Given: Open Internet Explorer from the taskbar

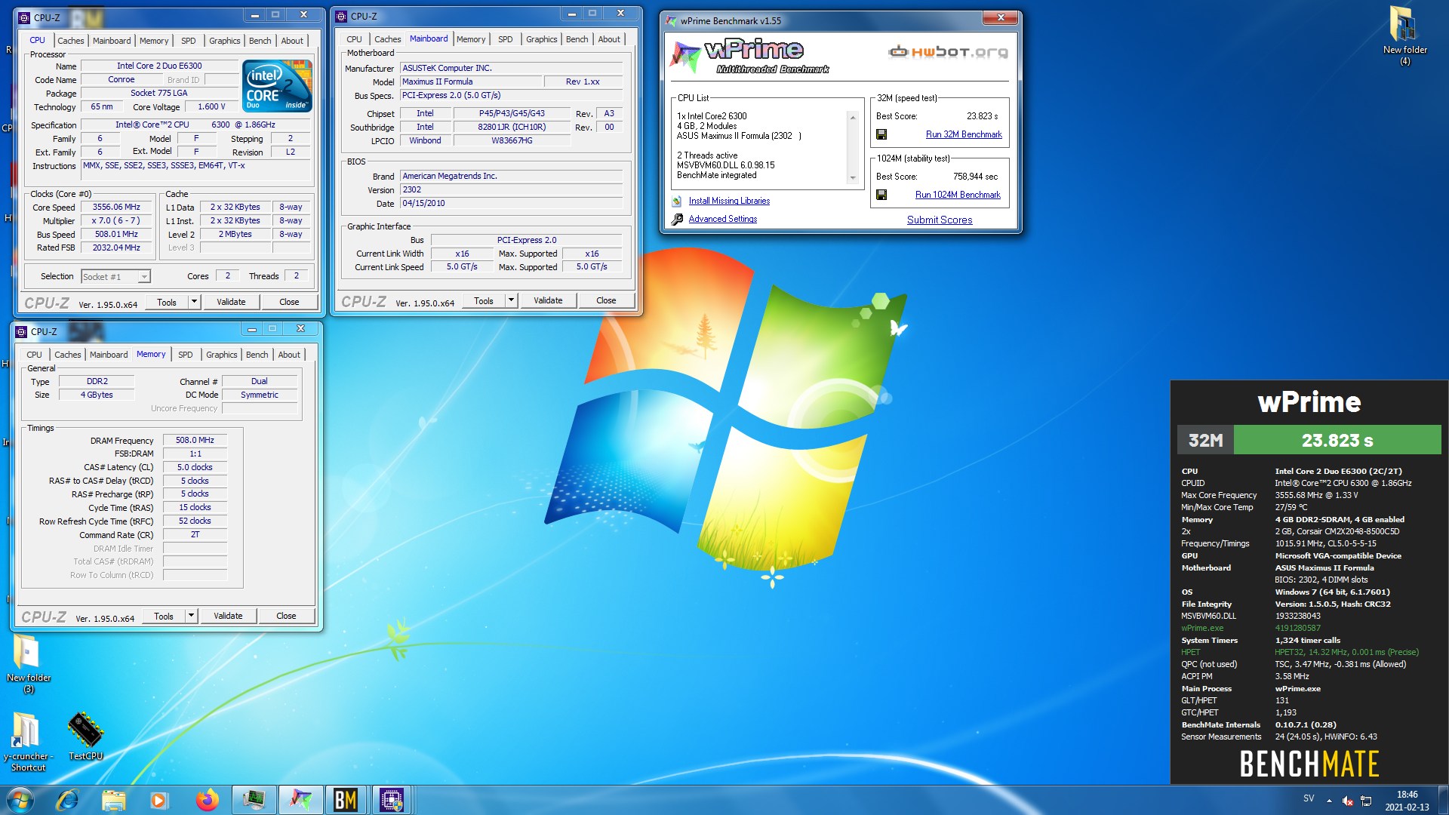Looking at the screenshot, I should [67, 800].
